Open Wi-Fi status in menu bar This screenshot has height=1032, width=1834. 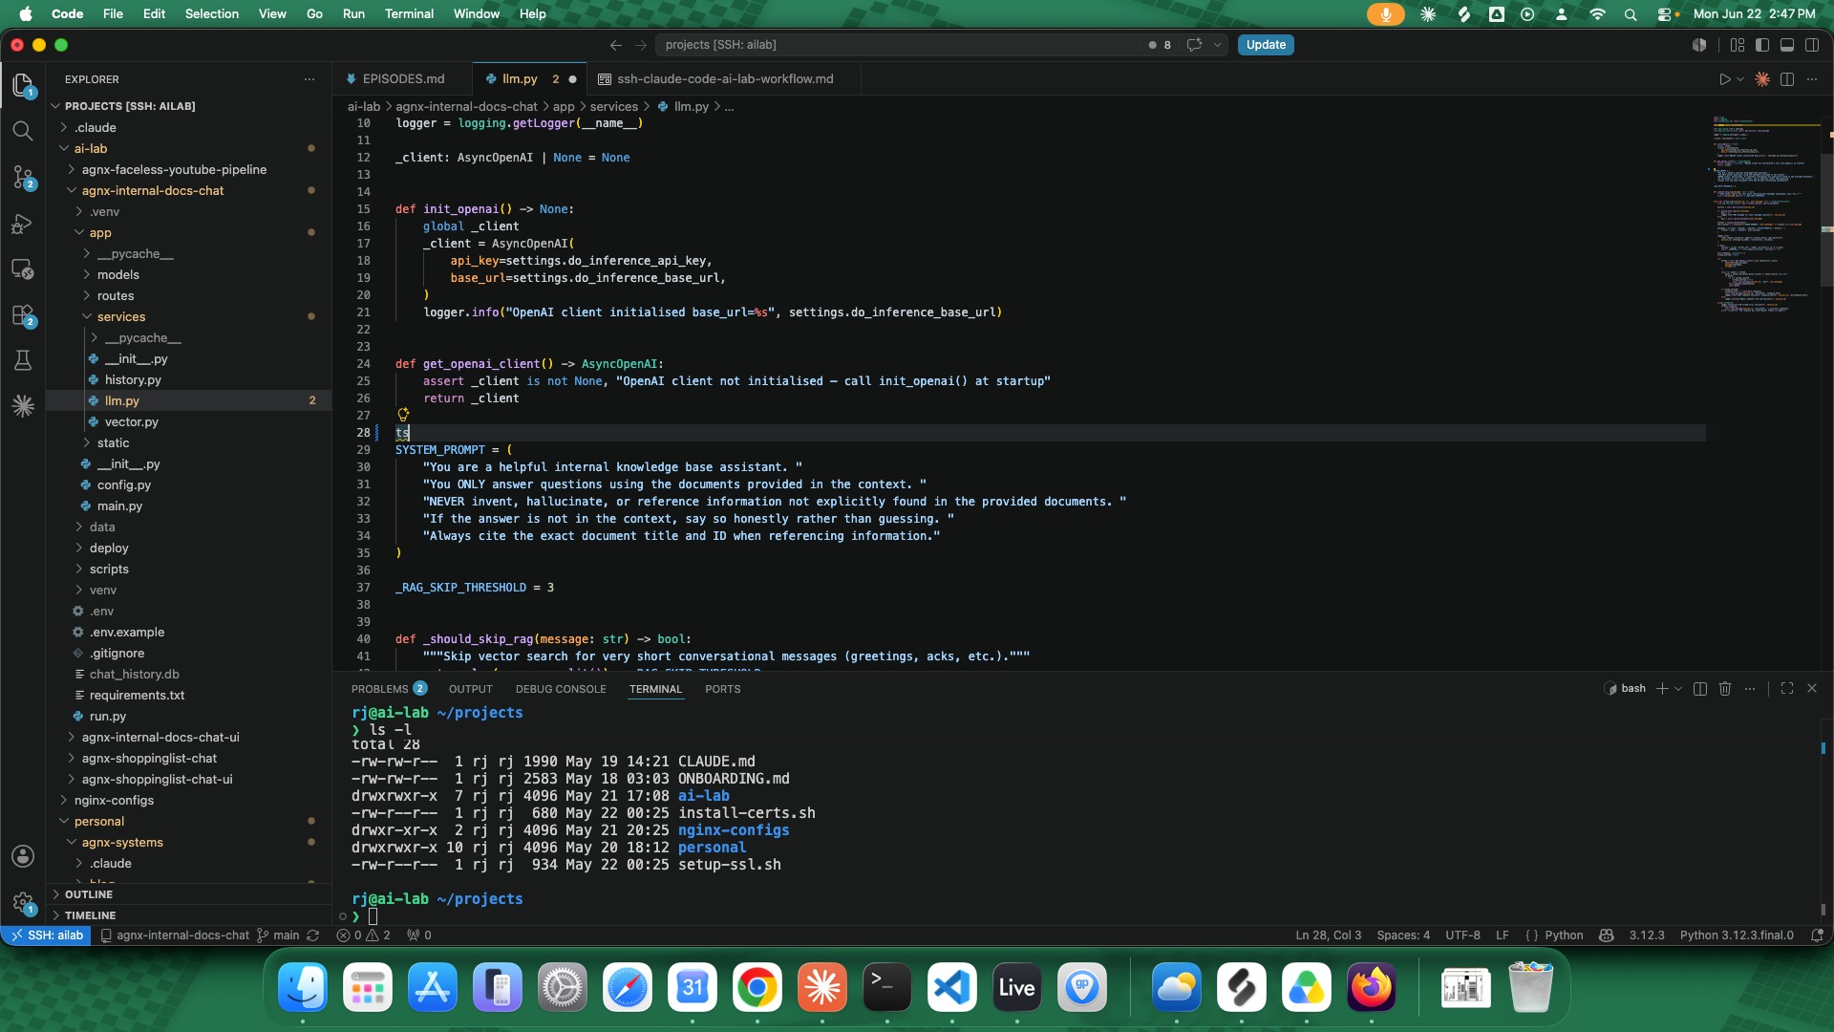tap(1598, 14)
